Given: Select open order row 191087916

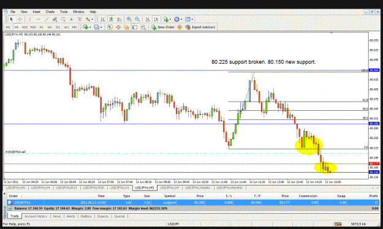Looking at the screenshot, I should click(193, 203).
